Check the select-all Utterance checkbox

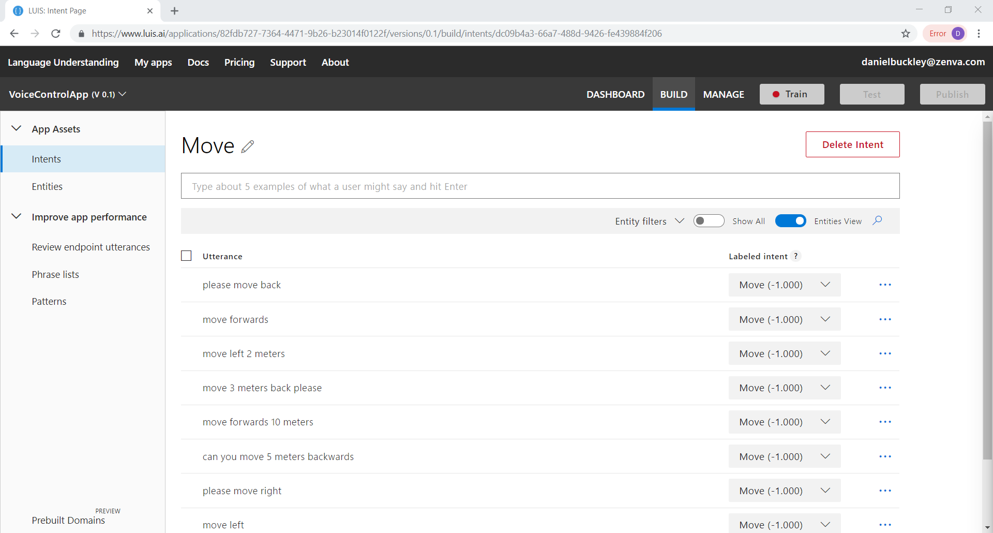(187, 256)
